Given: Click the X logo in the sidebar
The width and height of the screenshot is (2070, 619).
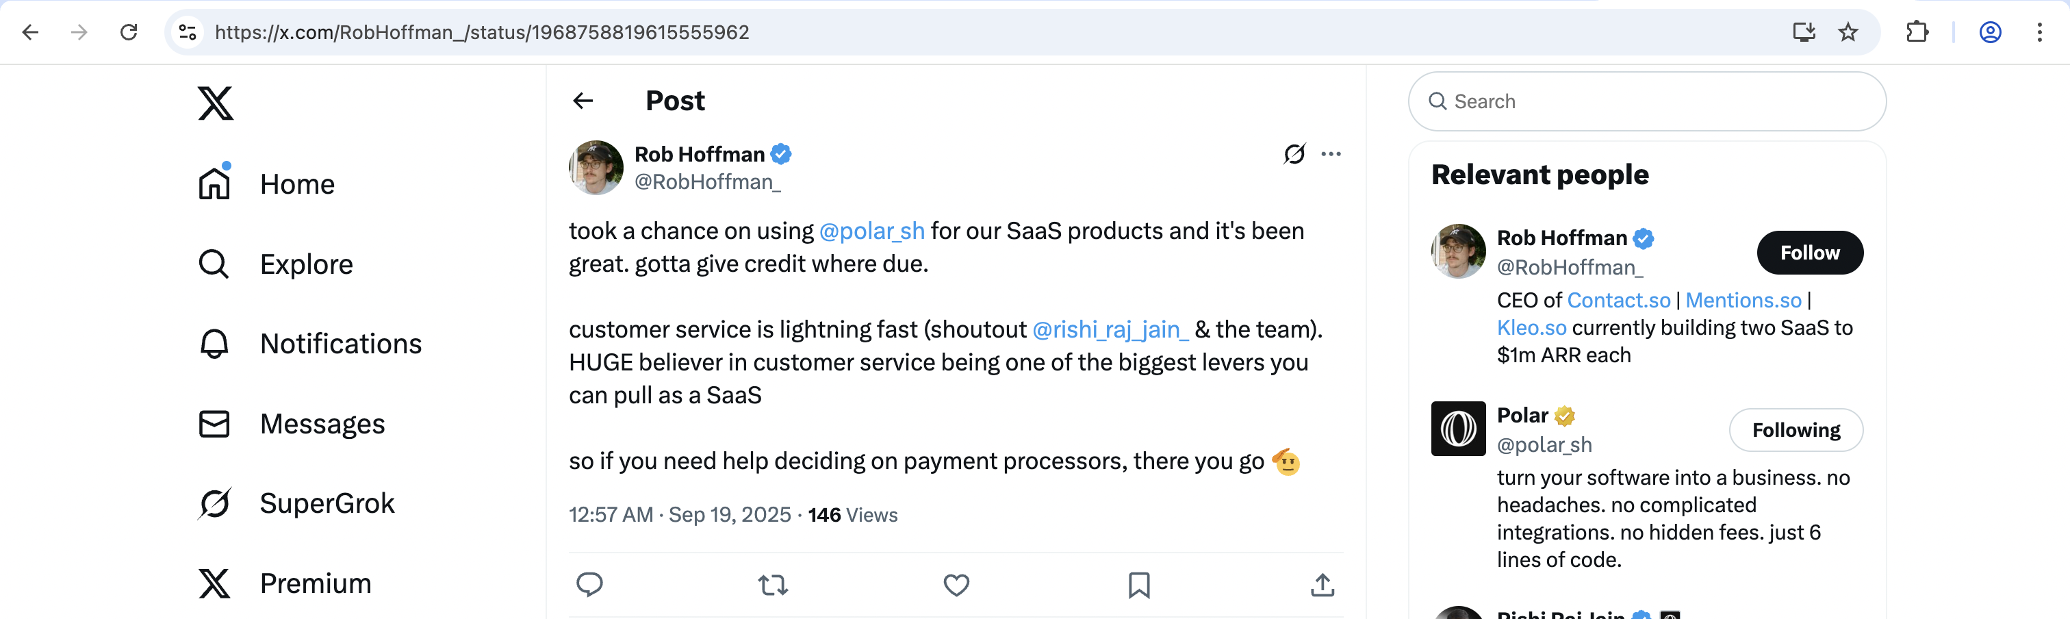Looking at the screenshot, I should click(216, 103).
